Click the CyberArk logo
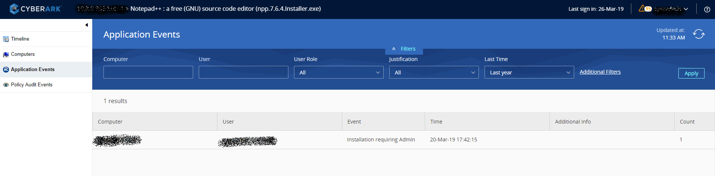 [35, 9]
